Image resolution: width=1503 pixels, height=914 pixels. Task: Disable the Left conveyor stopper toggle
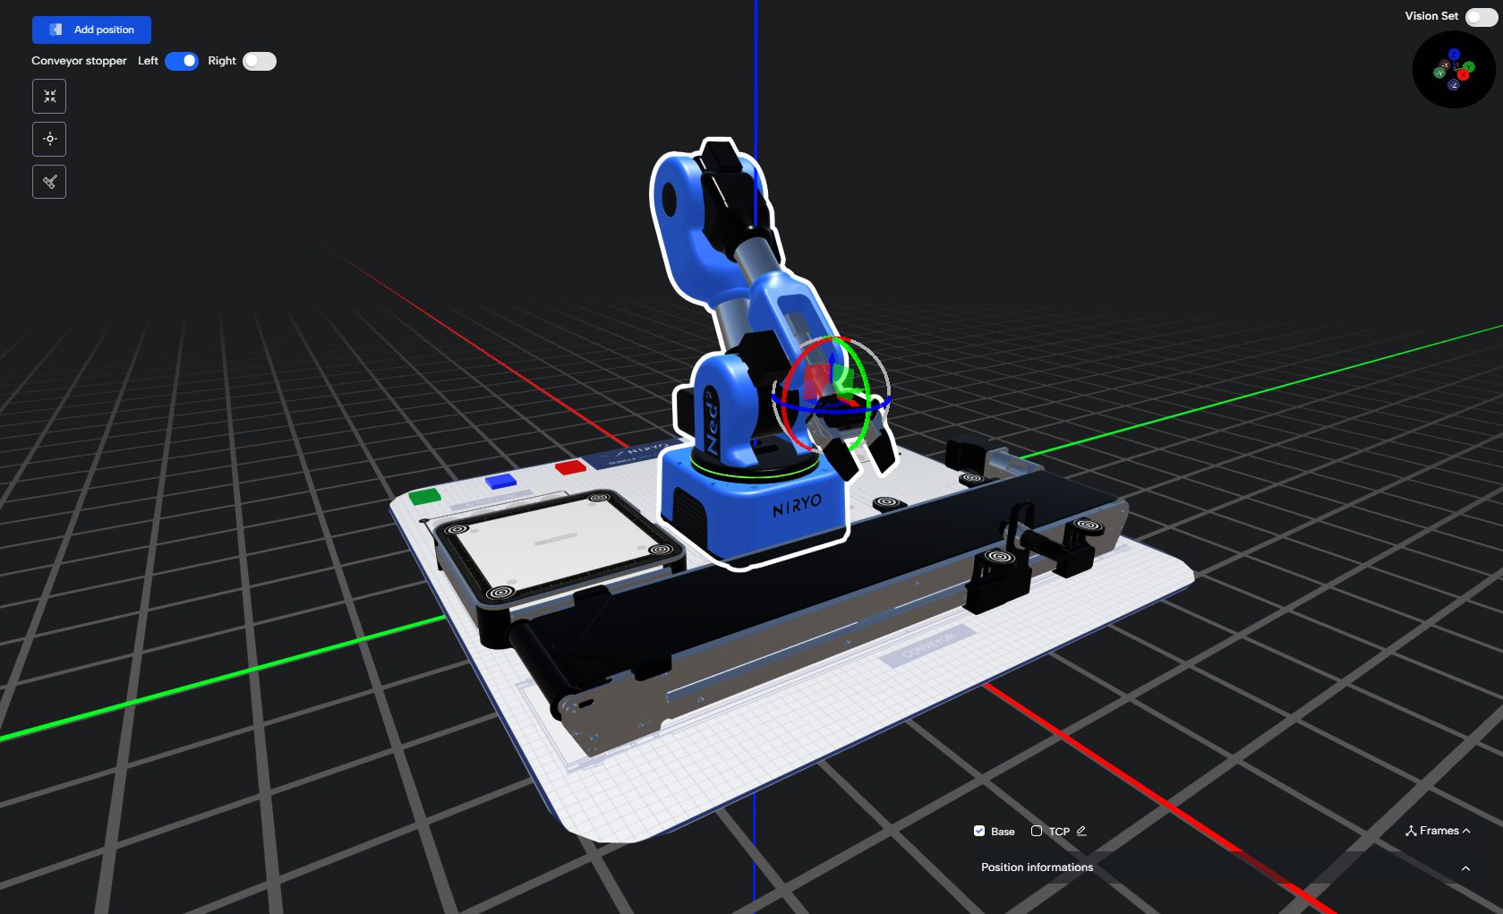[x=181, y=61]
